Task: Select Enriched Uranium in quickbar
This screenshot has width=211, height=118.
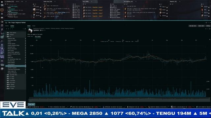Action: coord(15,44)
